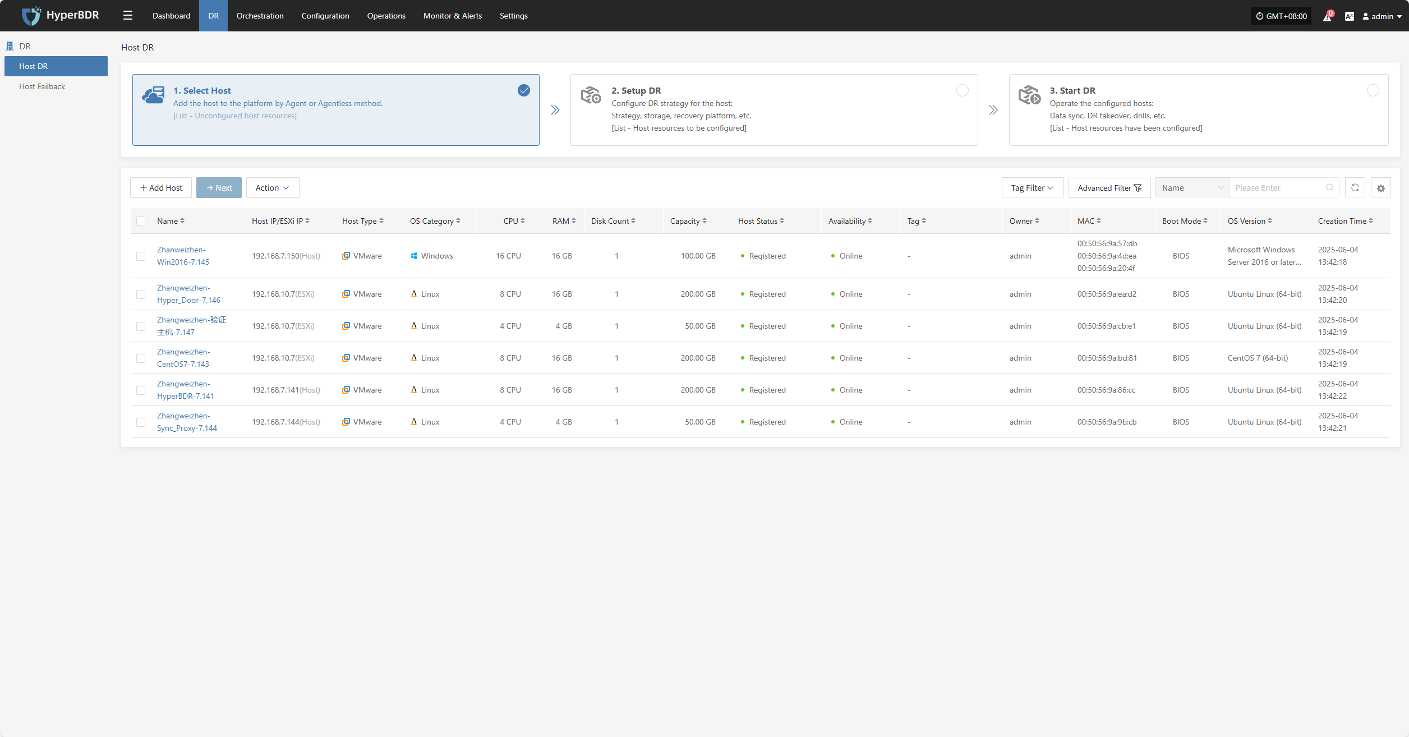This screenshot has width=1409, height=737.
Task: Open host Zhangweizhen-CentOS7-7.143 link
Action: coord(183,358)
